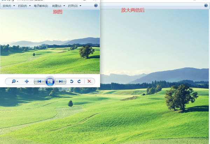
Task: Delete the photo with the red X
Action: 89,81
